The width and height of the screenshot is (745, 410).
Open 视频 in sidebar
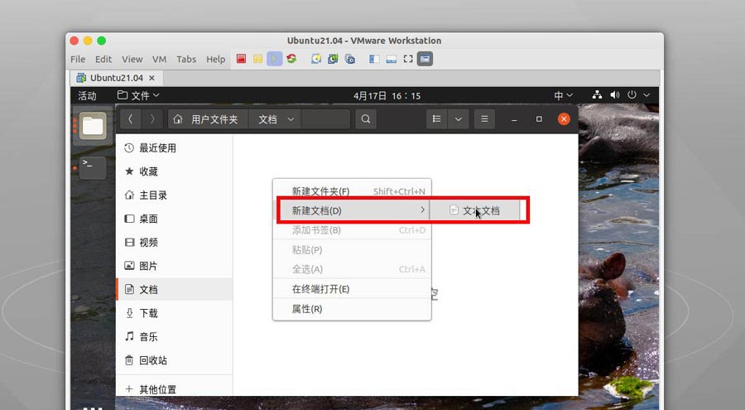pos(175,242)
